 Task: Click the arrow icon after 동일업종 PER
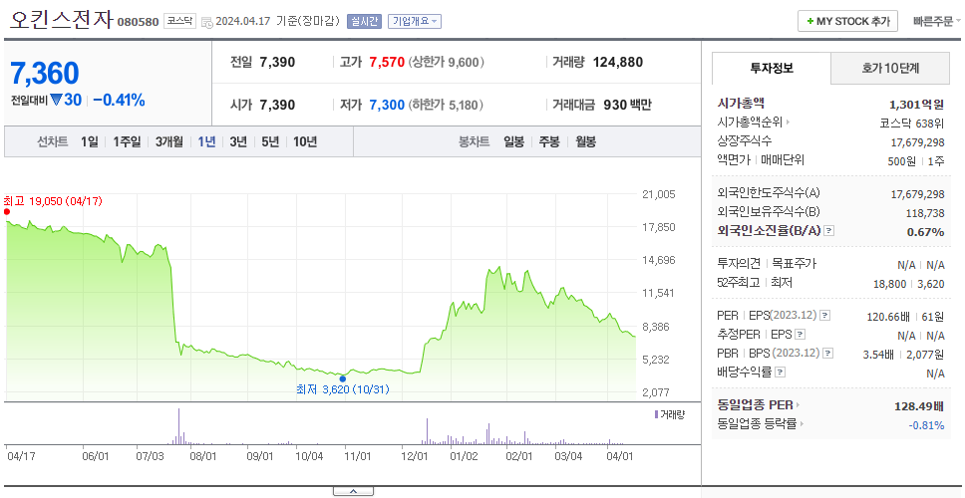[798, 405]
